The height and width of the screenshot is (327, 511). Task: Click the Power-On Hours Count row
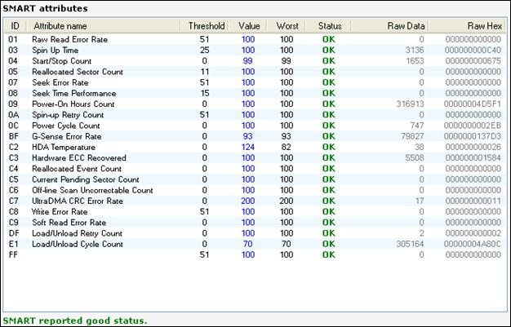tap(73, 104)
